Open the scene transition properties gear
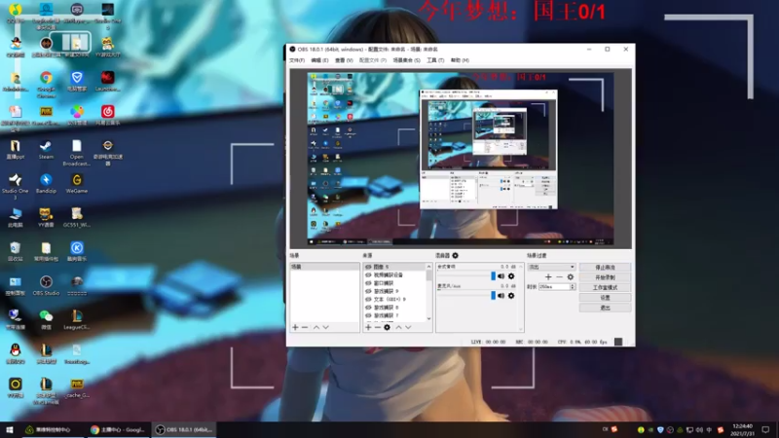The image size is (779, 438). [571, 276]
